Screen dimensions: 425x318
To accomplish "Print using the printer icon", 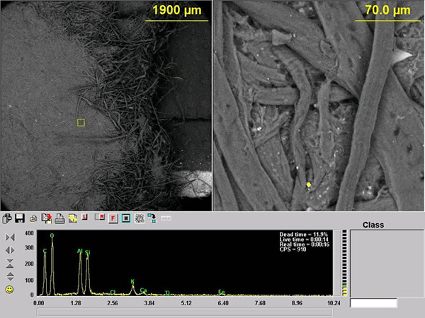I will [59, 218].
